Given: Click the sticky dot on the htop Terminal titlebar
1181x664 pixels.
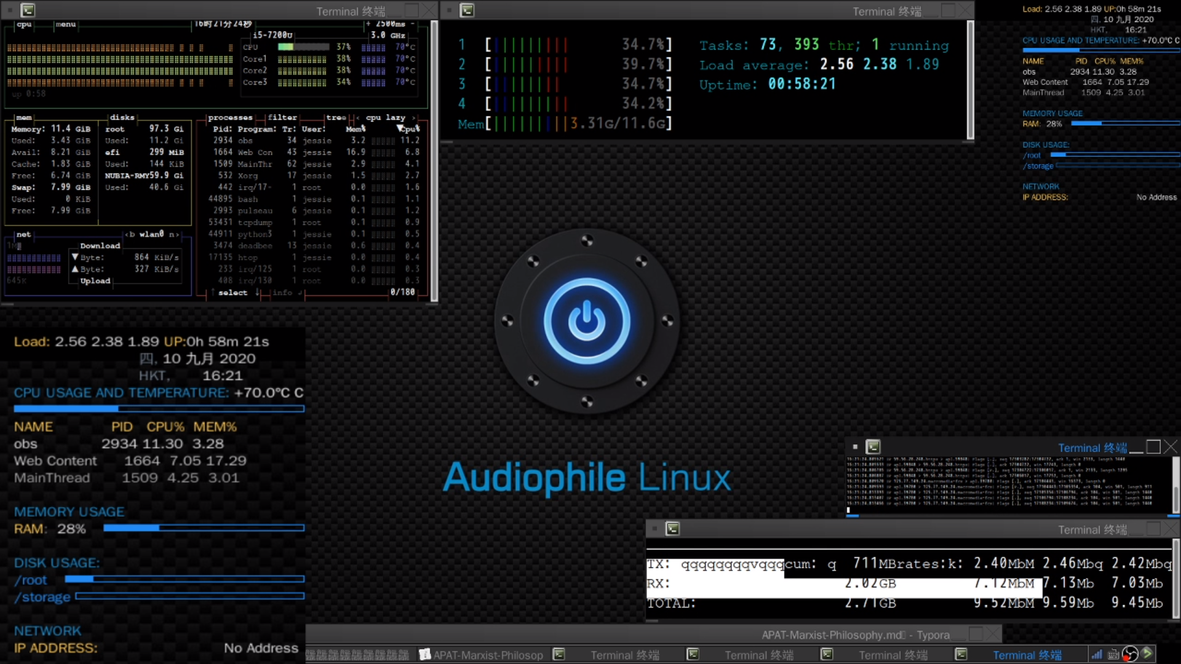Looking at the screenshot, I should click(450, 10).
